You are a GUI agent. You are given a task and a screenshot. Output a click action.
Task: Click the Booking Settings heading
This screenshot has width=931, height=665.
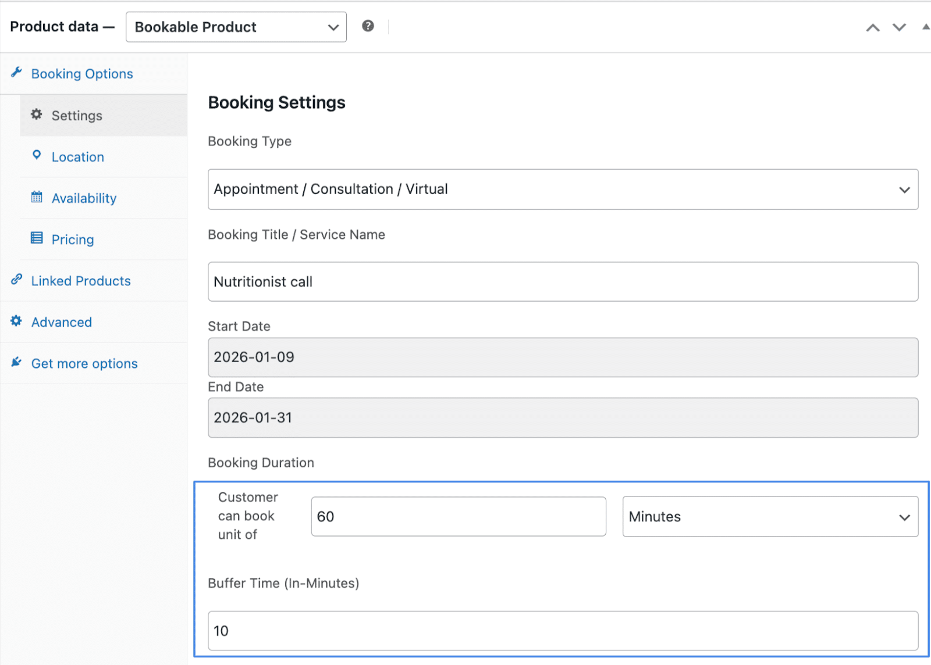coord(277,103)
